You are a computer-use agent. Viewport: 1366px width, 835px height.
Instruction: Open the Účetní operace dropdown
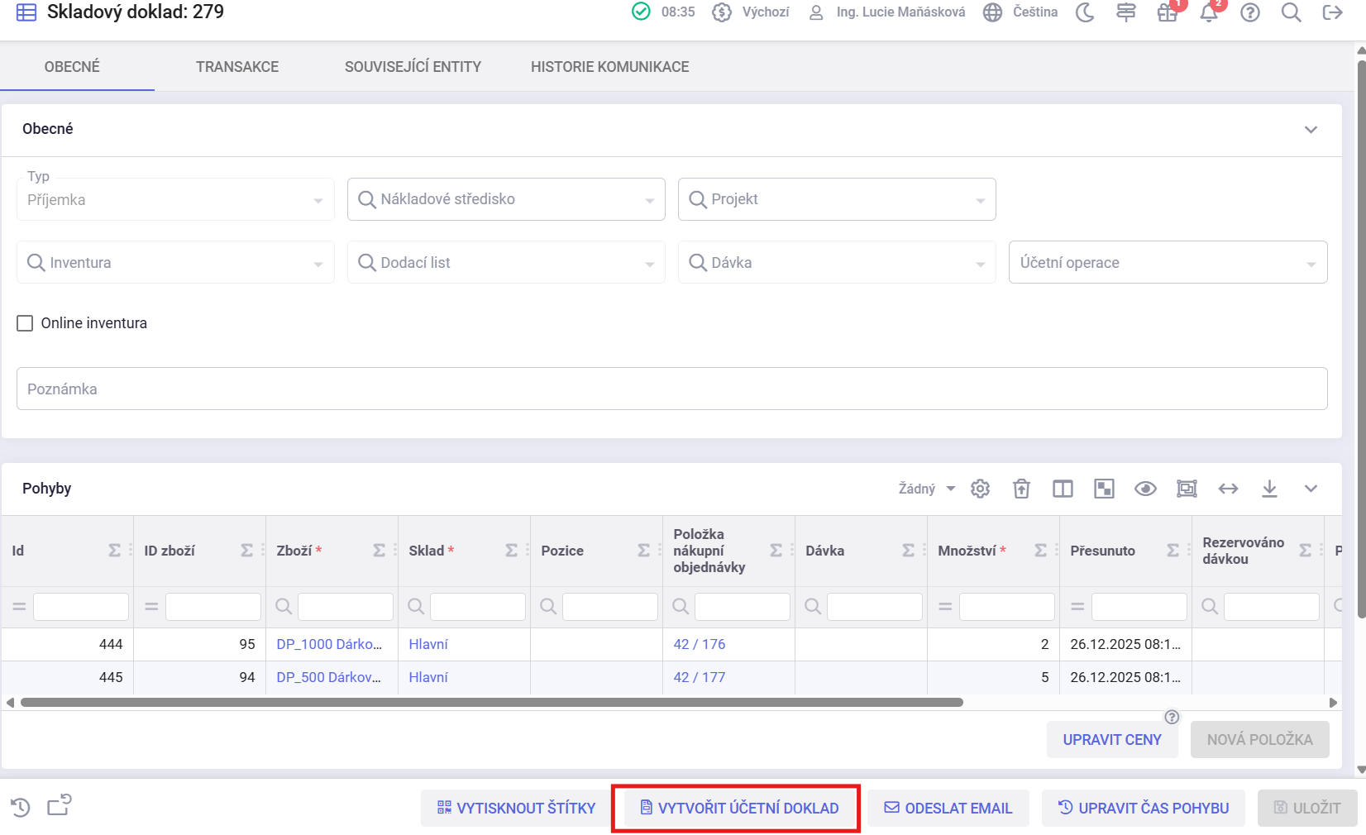point(1168,262)
